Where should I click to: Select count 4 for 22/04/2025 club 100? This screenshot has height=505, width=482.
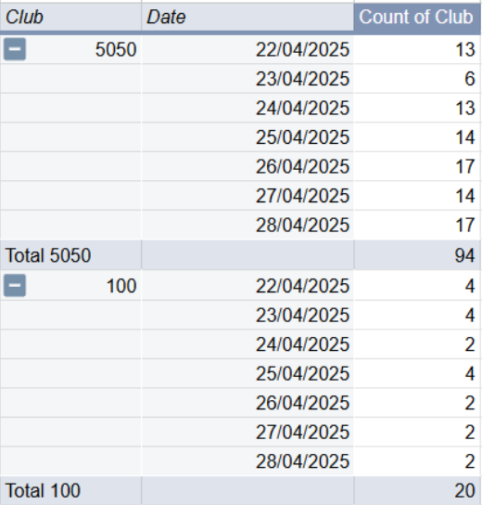417,286
